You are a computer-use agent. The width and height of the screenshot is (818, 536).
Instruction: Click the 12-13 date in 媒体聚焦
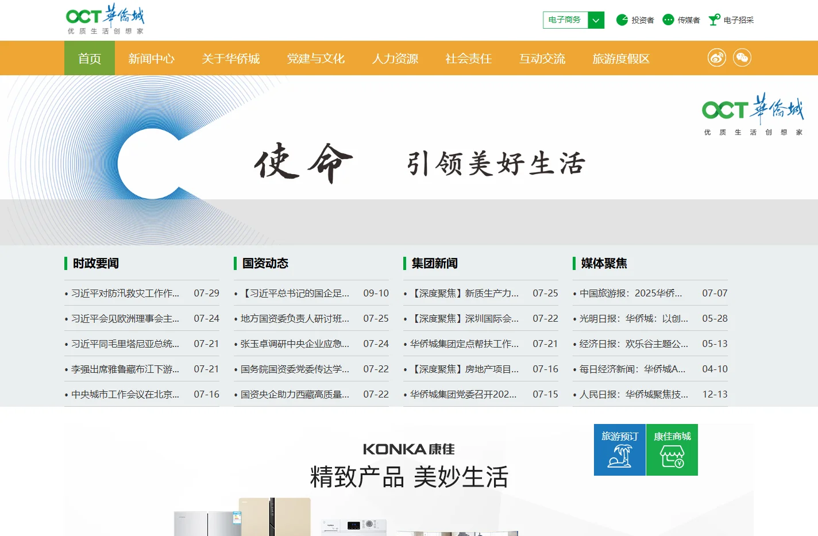click(715, 394)
